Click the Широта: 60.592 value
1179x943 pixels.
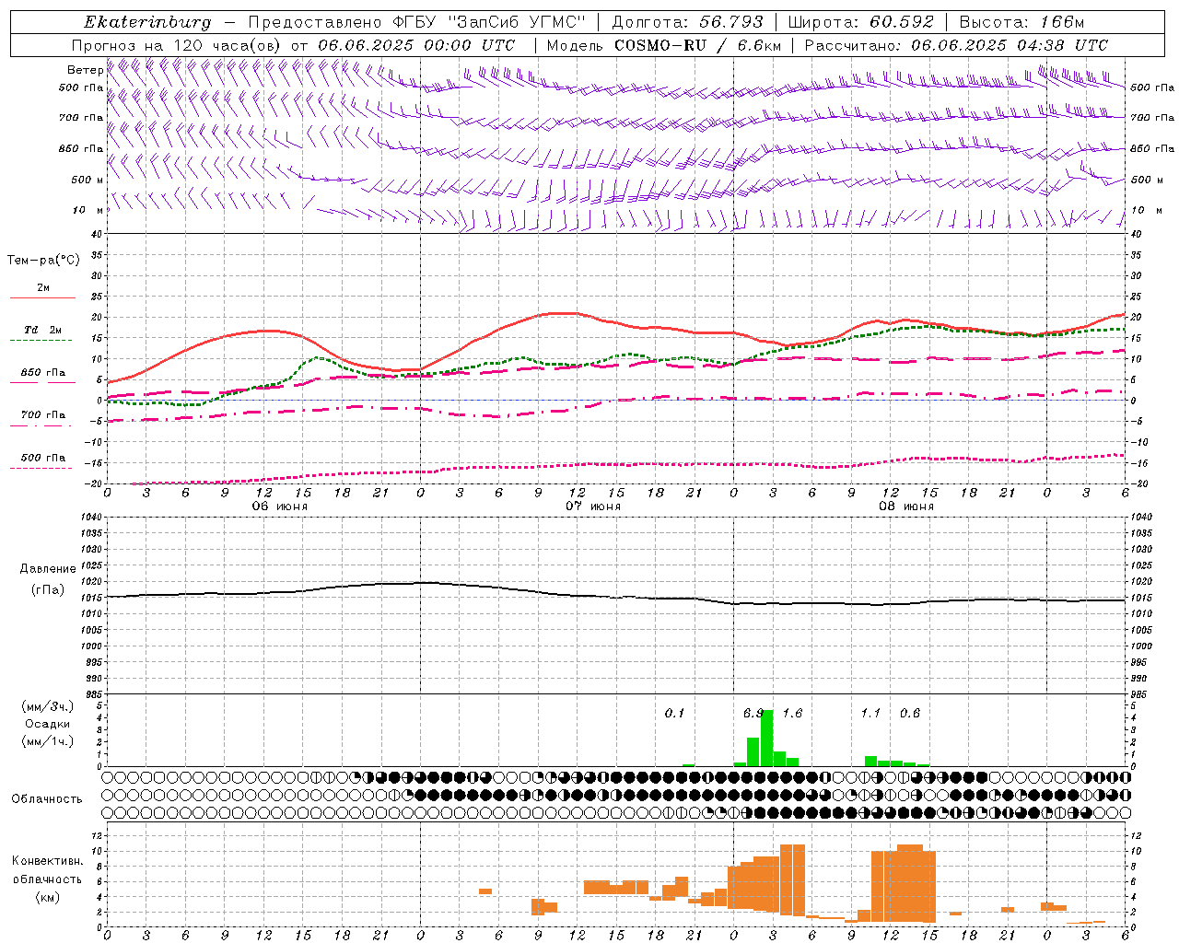(x=861, y=21)
